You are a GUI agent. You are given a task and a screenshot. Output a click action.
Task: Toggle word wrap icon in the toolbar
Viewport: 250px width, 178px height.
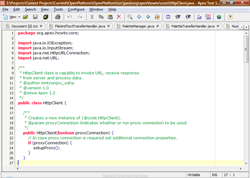tap(168, 17)
